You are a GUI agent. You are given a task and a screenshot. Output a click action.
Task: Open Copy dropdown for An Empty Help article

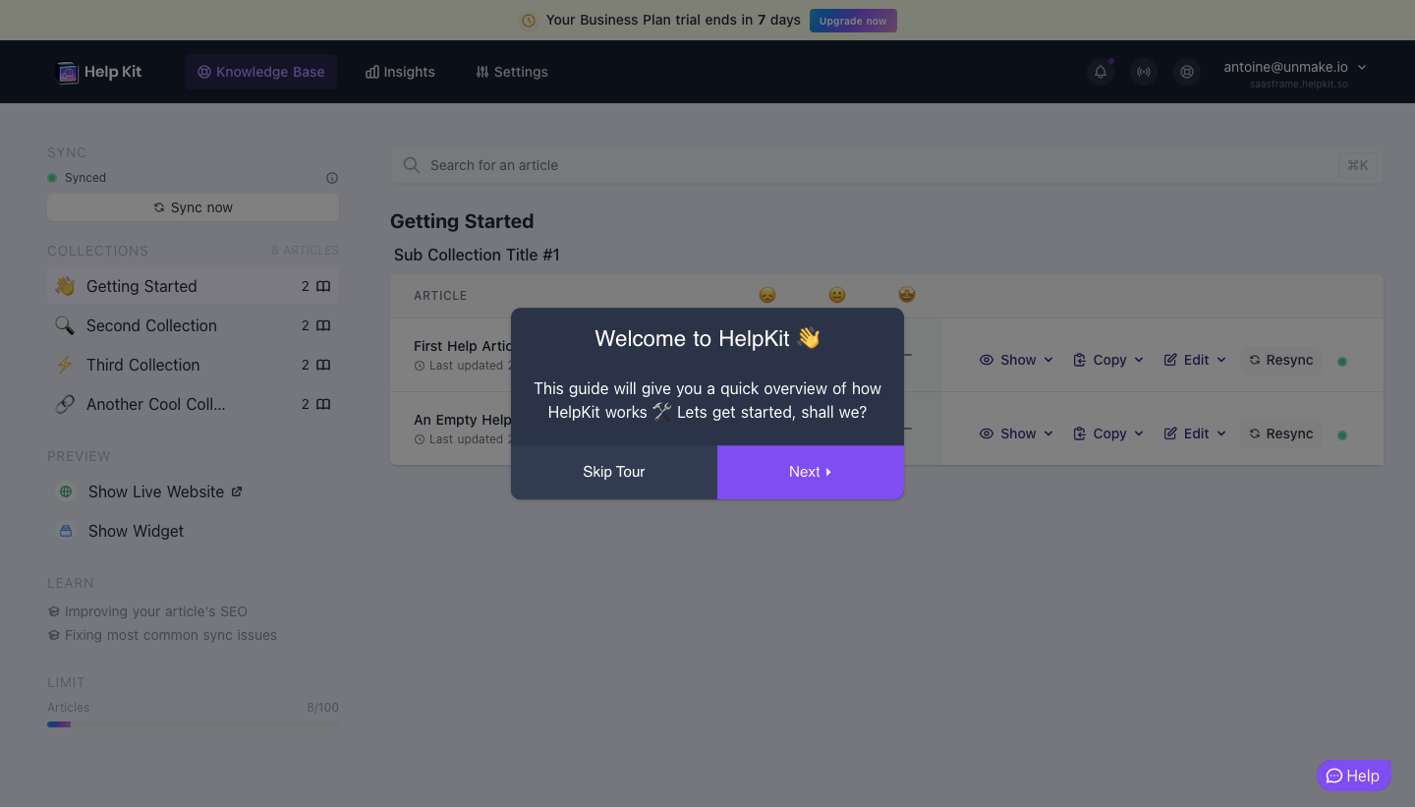[1108, 433]
